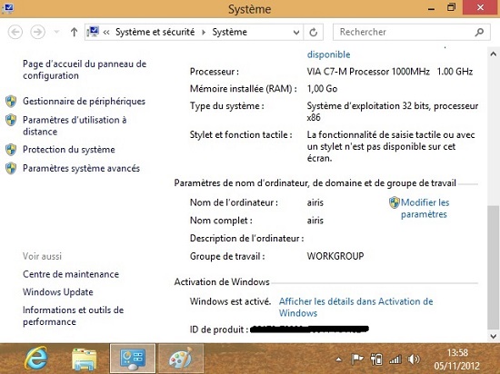Minimize the Système window
Image resolution: width=500 pixels, height=374 pixels.
pyautogui.click(x=431, y=8)
